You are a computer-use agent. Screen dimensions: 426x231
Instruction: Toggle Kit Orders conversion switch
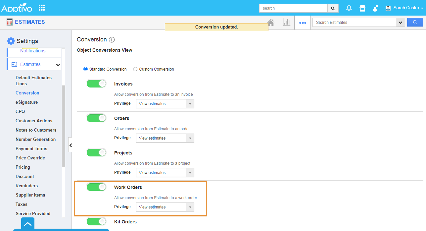point(96,221)
